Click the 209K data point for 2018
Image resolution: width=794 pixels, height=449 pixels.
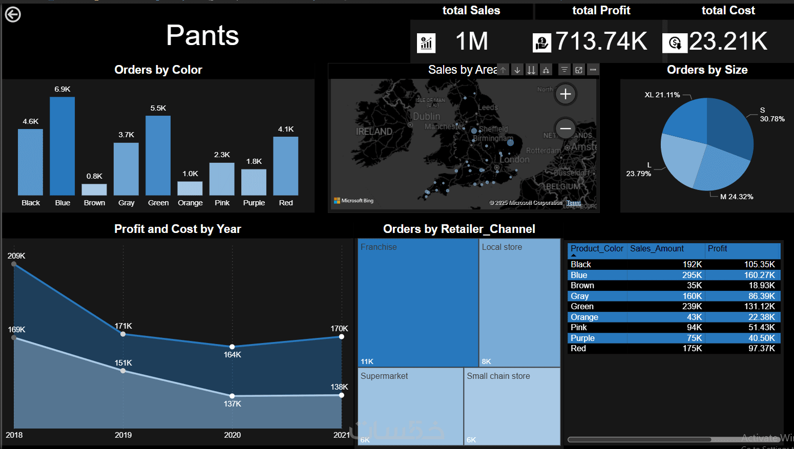click(14, 264)
